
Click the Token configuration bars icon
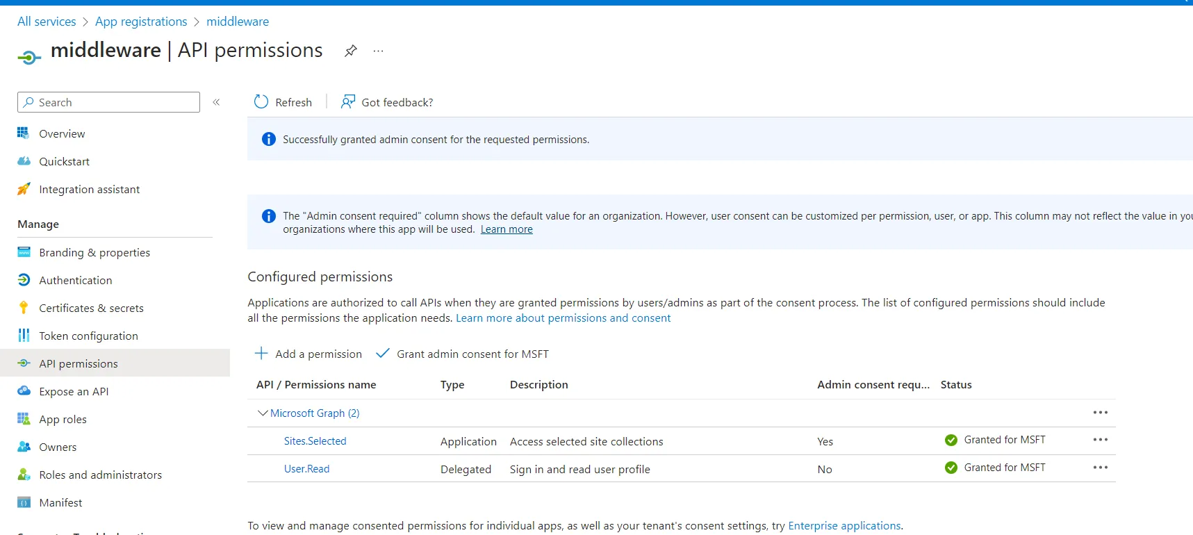(24, 335)
